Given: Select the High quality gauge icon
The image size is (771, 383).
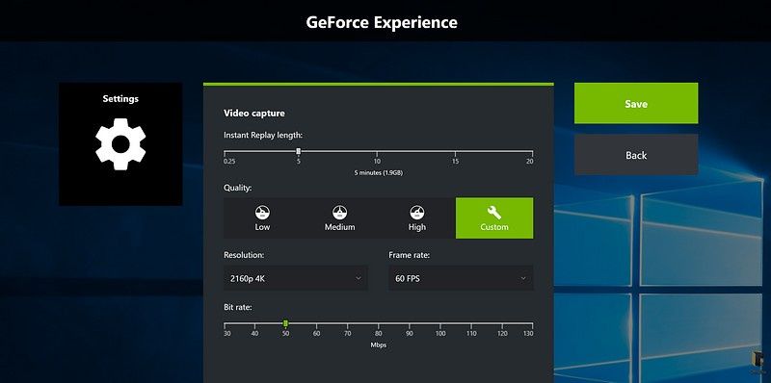Looking at the screenshot, I should coord(417,212).
